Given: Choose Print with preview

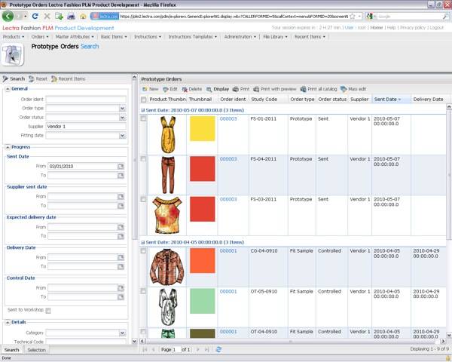Looking at the screenshot, I should [275, 89].
